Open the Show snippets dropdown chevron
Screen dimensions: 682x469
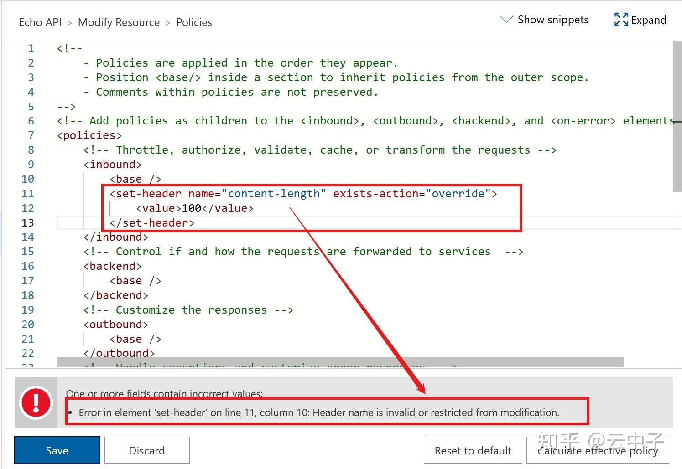coord(506,20)
